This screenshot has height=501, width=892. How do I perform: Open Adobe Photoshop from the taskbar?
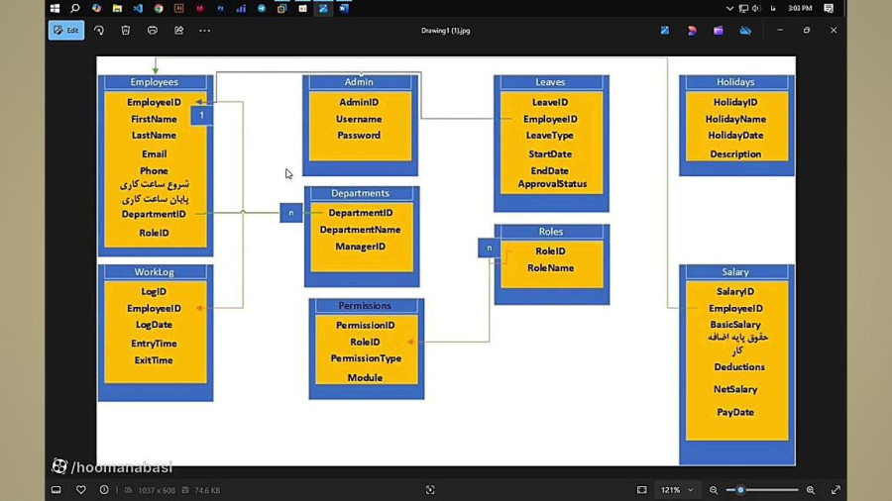pyautogui.click(x=220, y=8)
